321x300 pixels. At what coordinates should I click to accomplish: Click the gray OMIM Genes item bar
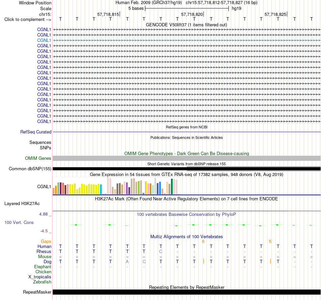tap(187, 158)
